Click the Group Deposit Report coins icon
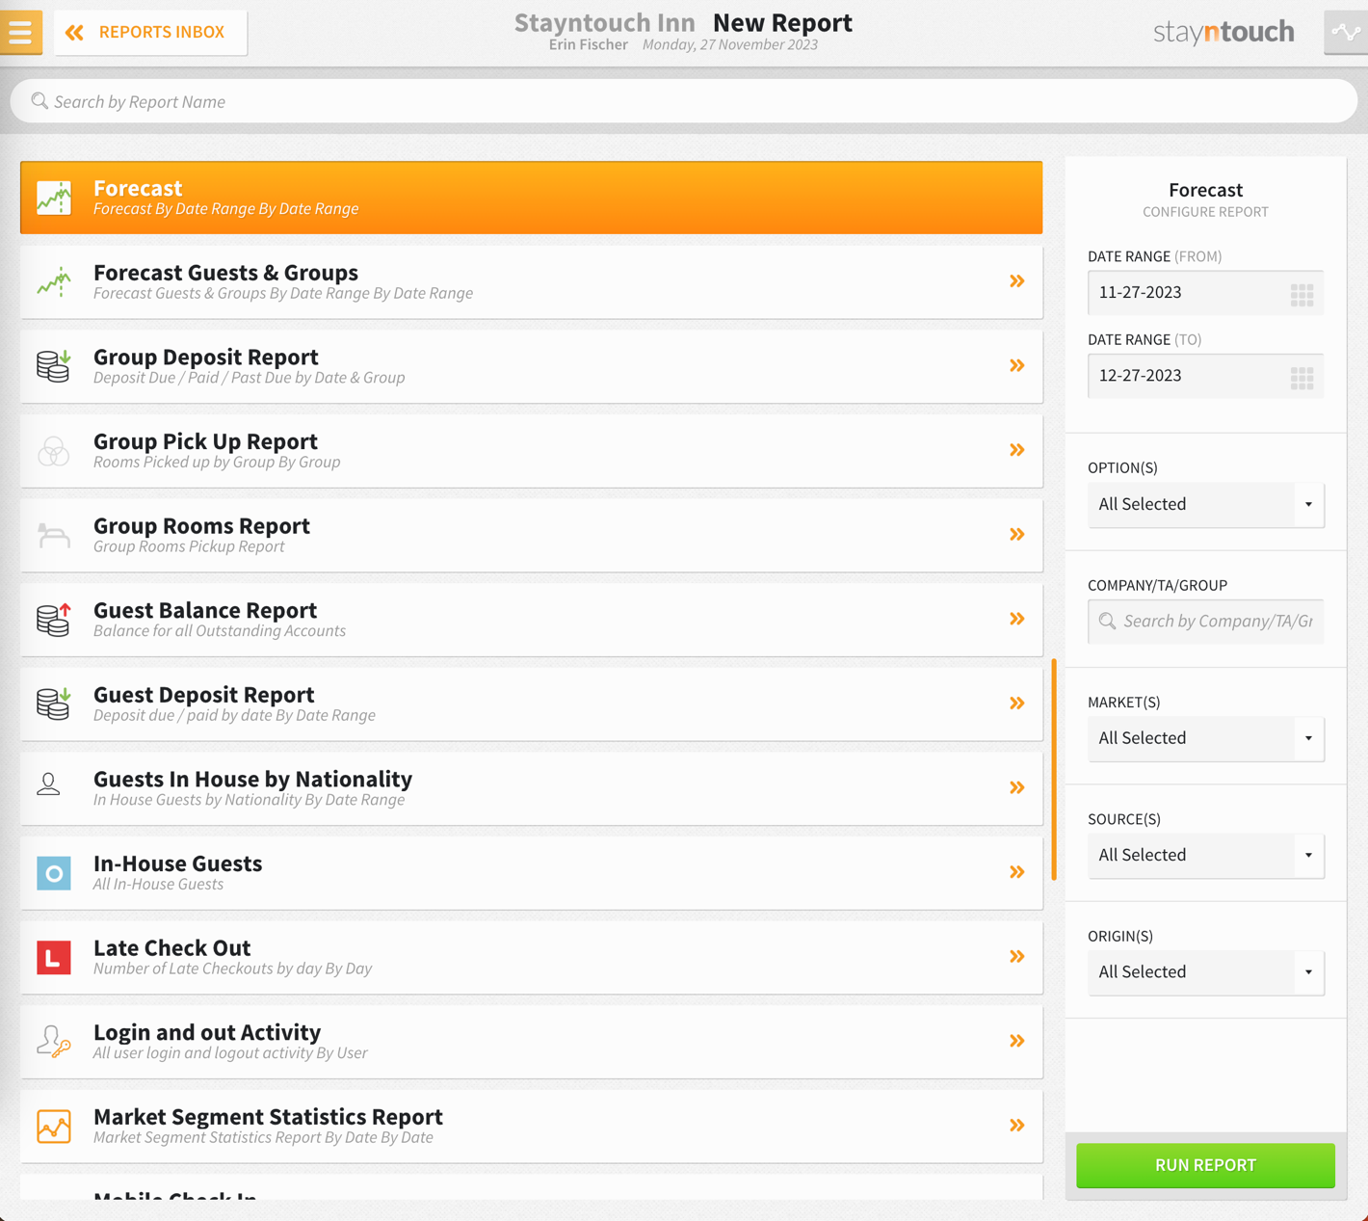Screen dimensions: 1368x1221 tap(54, 366)
